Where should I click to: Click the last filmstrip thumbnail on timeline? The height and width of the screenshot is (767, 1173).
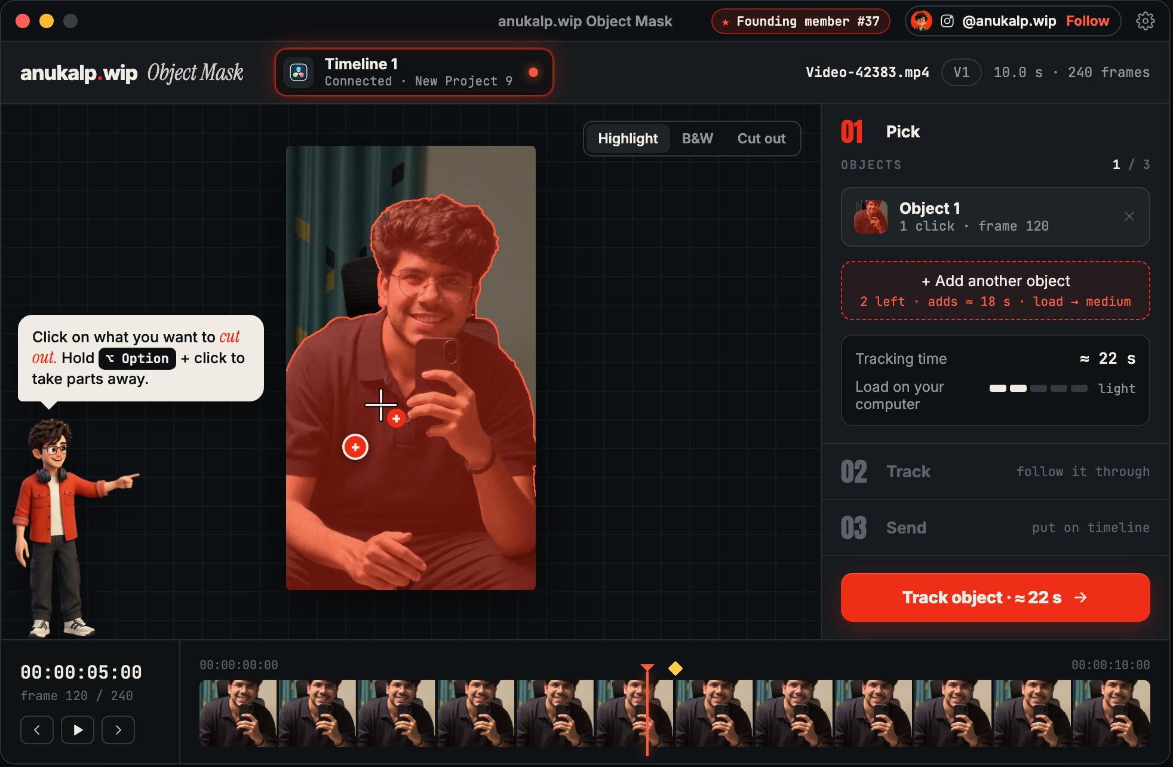[1111, 713]
